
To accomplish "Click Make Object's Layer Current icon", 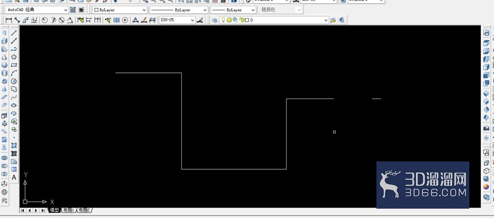I will (333, 20).
